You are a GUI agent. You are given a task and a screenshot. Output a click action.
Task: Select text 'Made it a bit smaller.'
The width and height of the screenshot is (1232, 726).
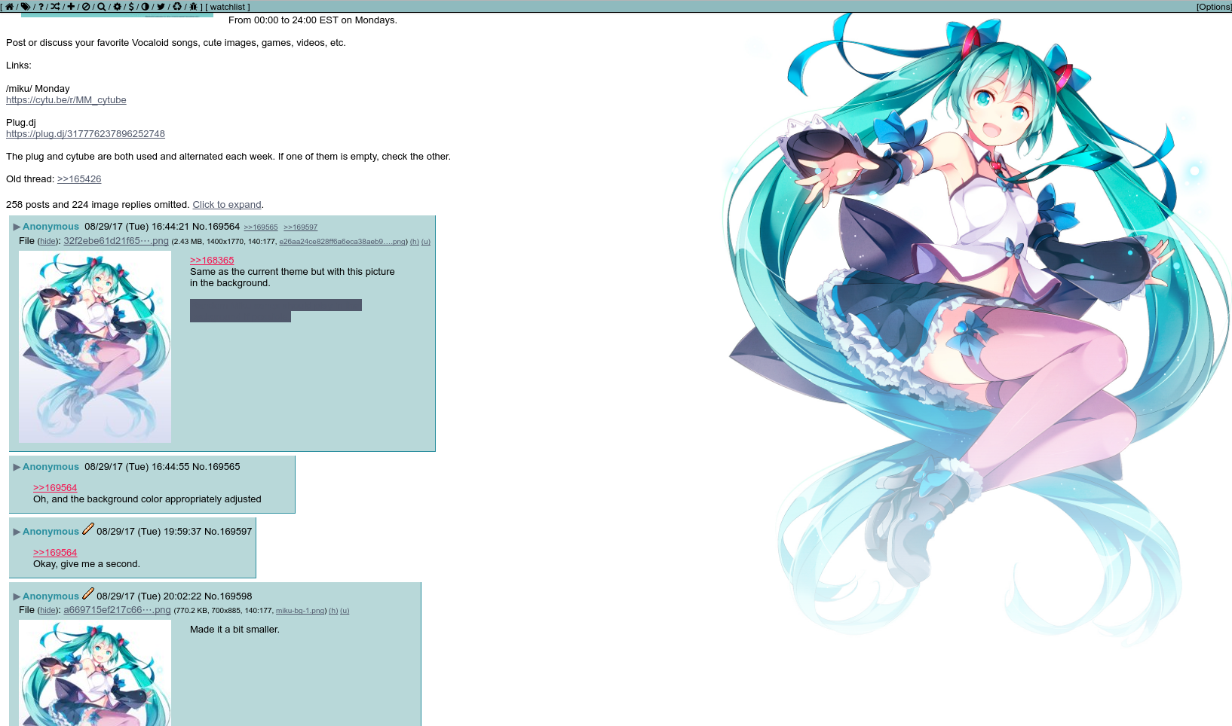point(234,630)
